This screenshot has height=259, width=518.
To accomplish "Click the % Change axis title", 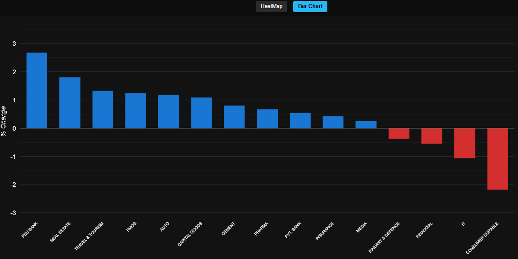I will pyautogui.click(x=4, y=121).
